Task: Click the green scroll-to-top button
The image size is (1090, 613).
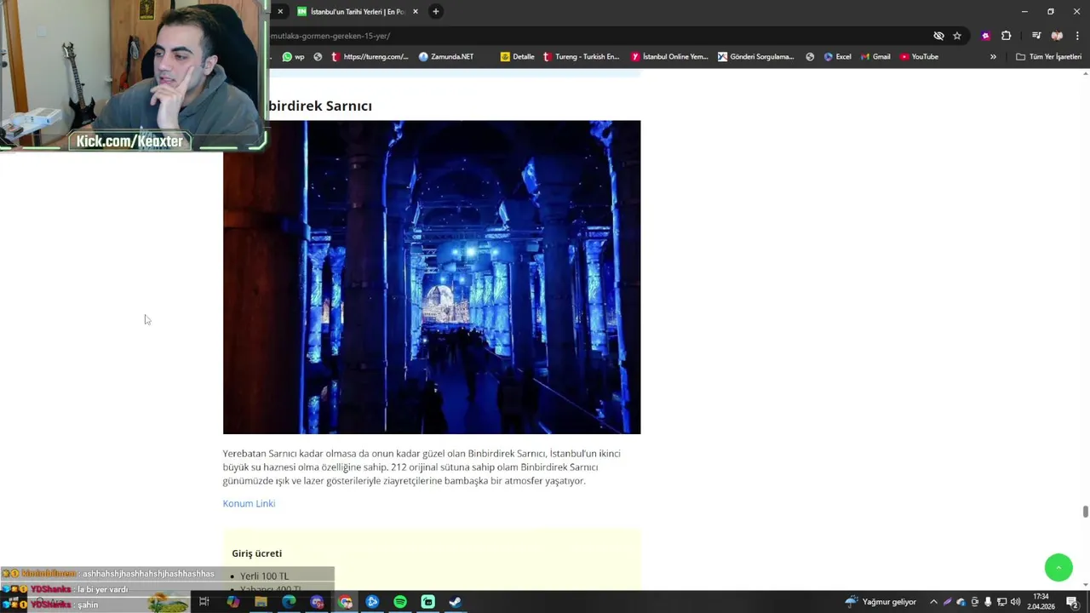Action: point(1058,568)
